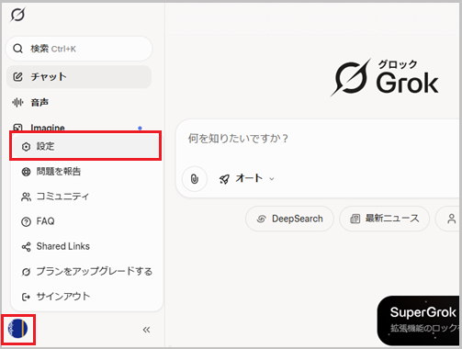Click the 音声 waveform icon
462x349 pixels.
pos(17,102)
